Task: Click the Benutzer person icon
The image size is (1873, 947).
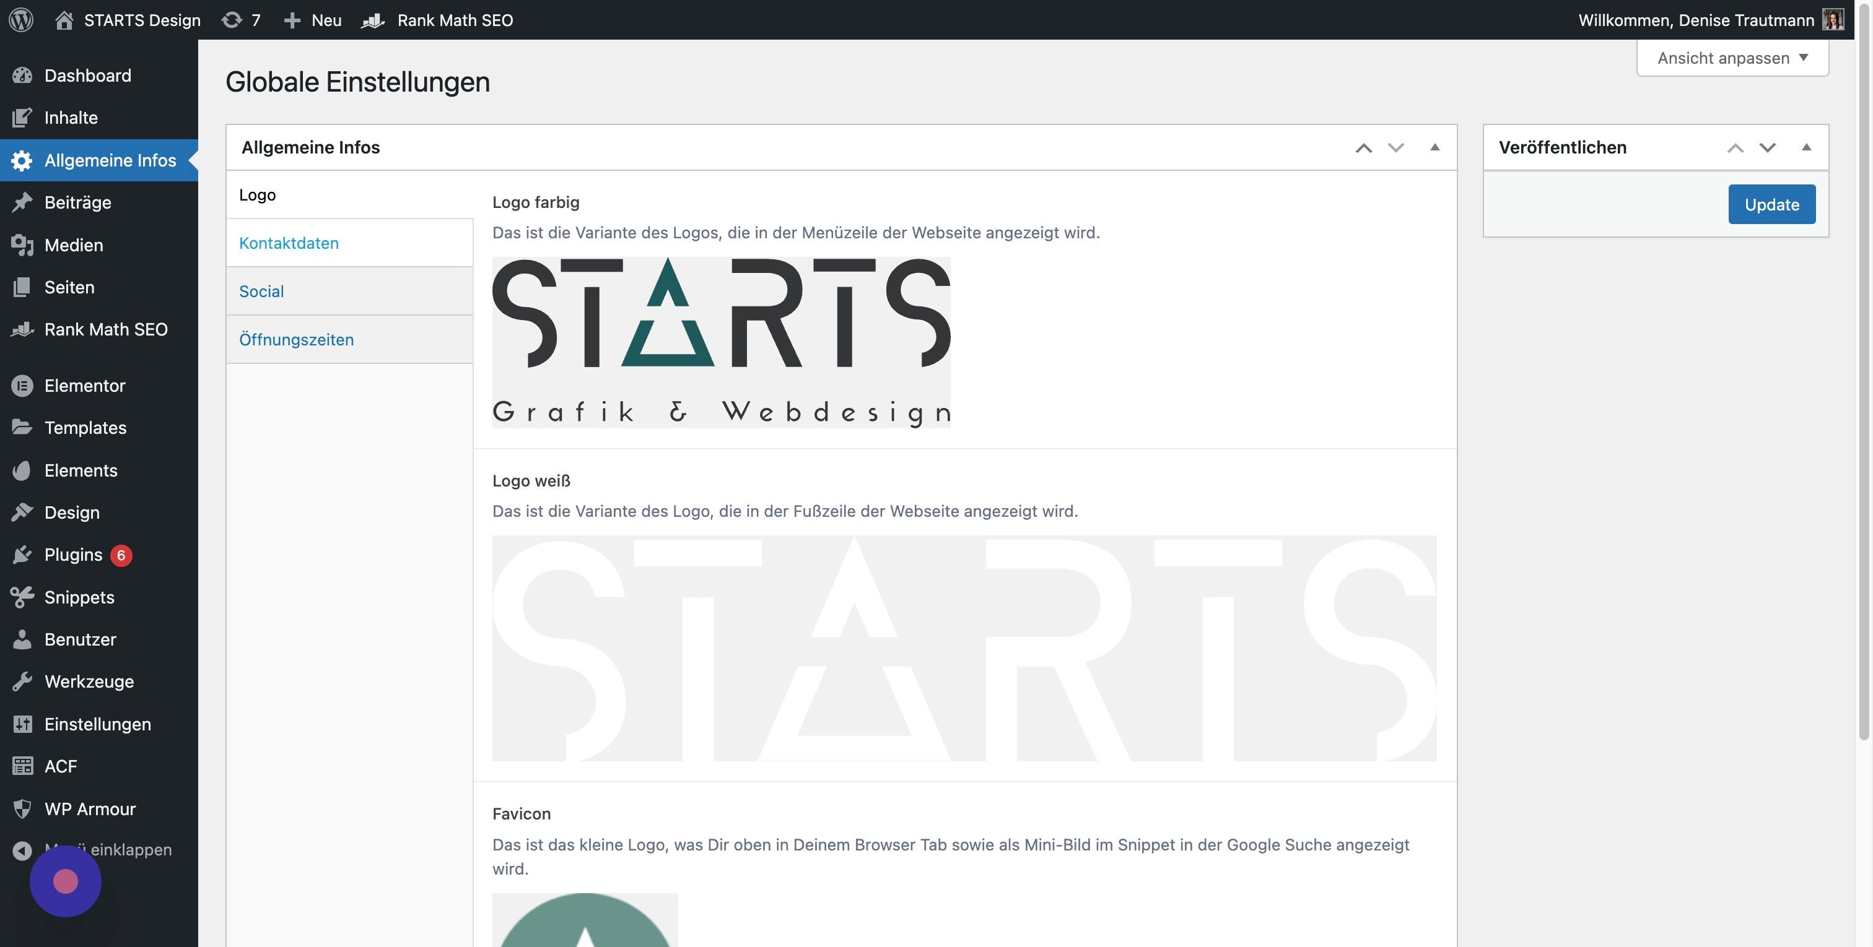Action: coord(22,639)
